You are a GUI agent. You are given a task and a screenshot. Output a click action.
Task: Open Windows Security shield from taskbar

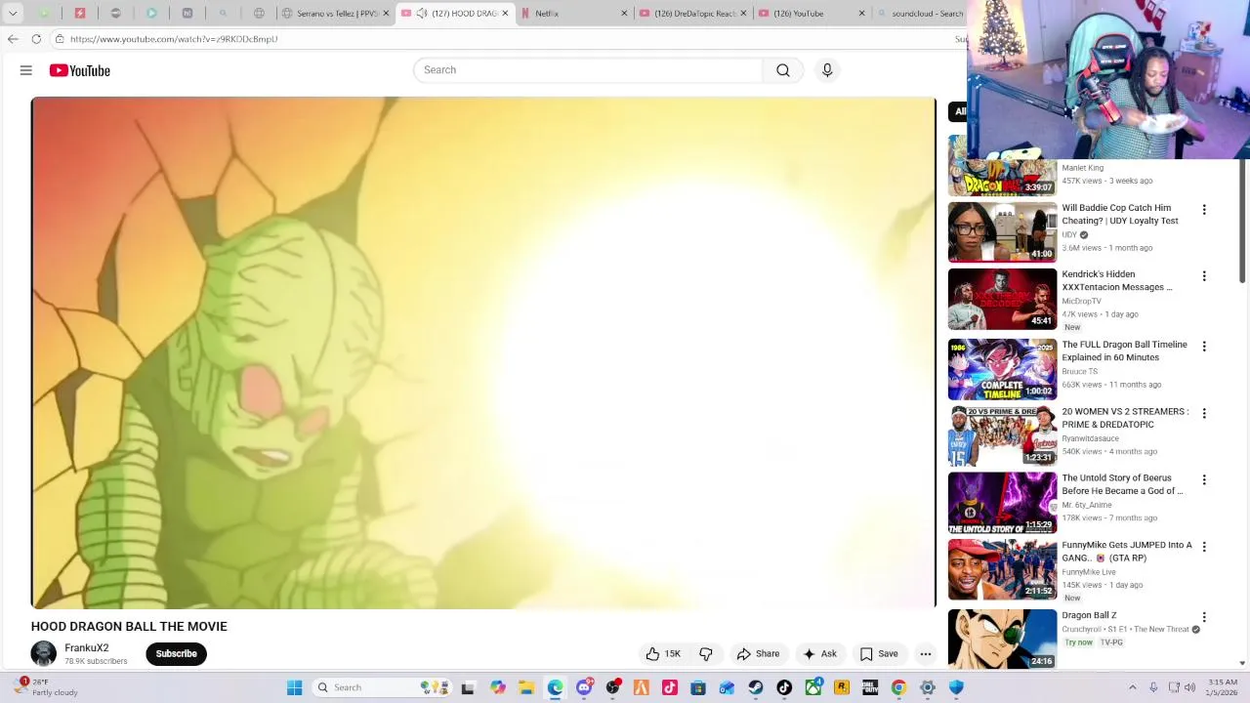click(x=956, y=687)
